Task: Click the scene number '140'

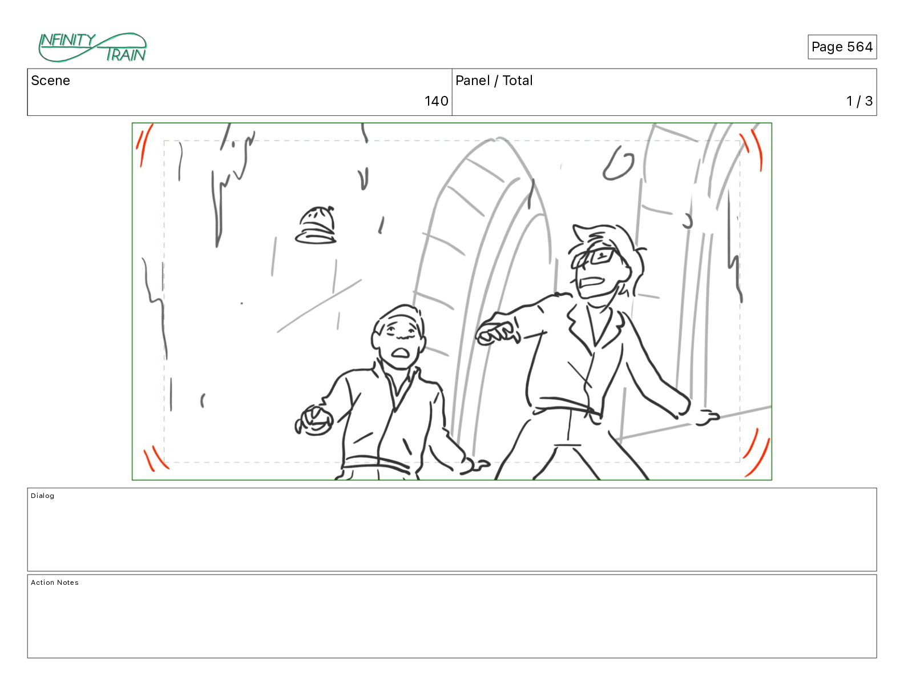Action: [x=436, y=101]
